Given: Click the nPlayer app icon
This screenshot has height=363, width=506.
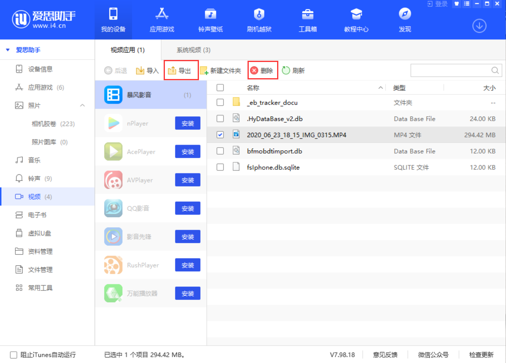Looking at the screenshot, I should coord(113,124).
